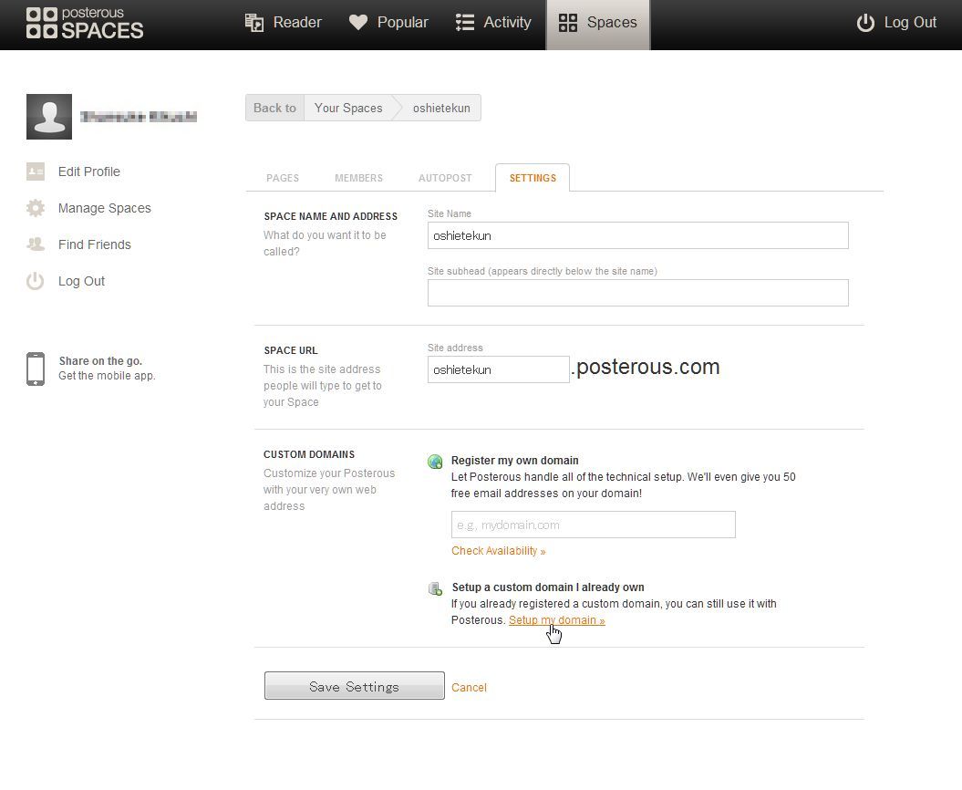Click the mobile phone icon
The width and height of the screenshot is (962, 790).
click(36, 369)
